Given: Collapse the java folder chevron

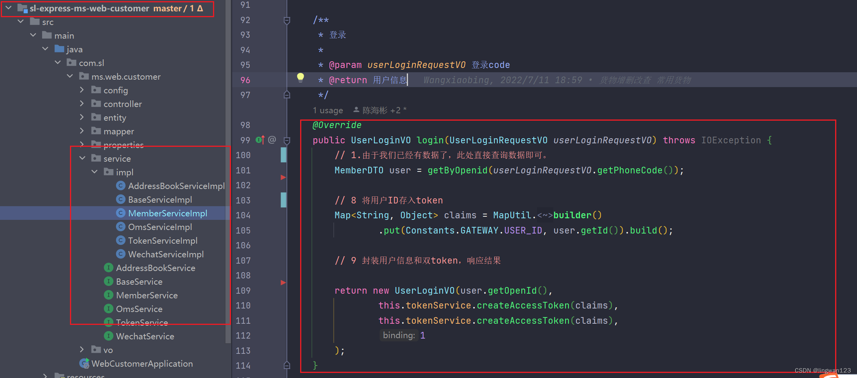Looking at the screenshot, I should pyautogui.click(x=45, y=49).
